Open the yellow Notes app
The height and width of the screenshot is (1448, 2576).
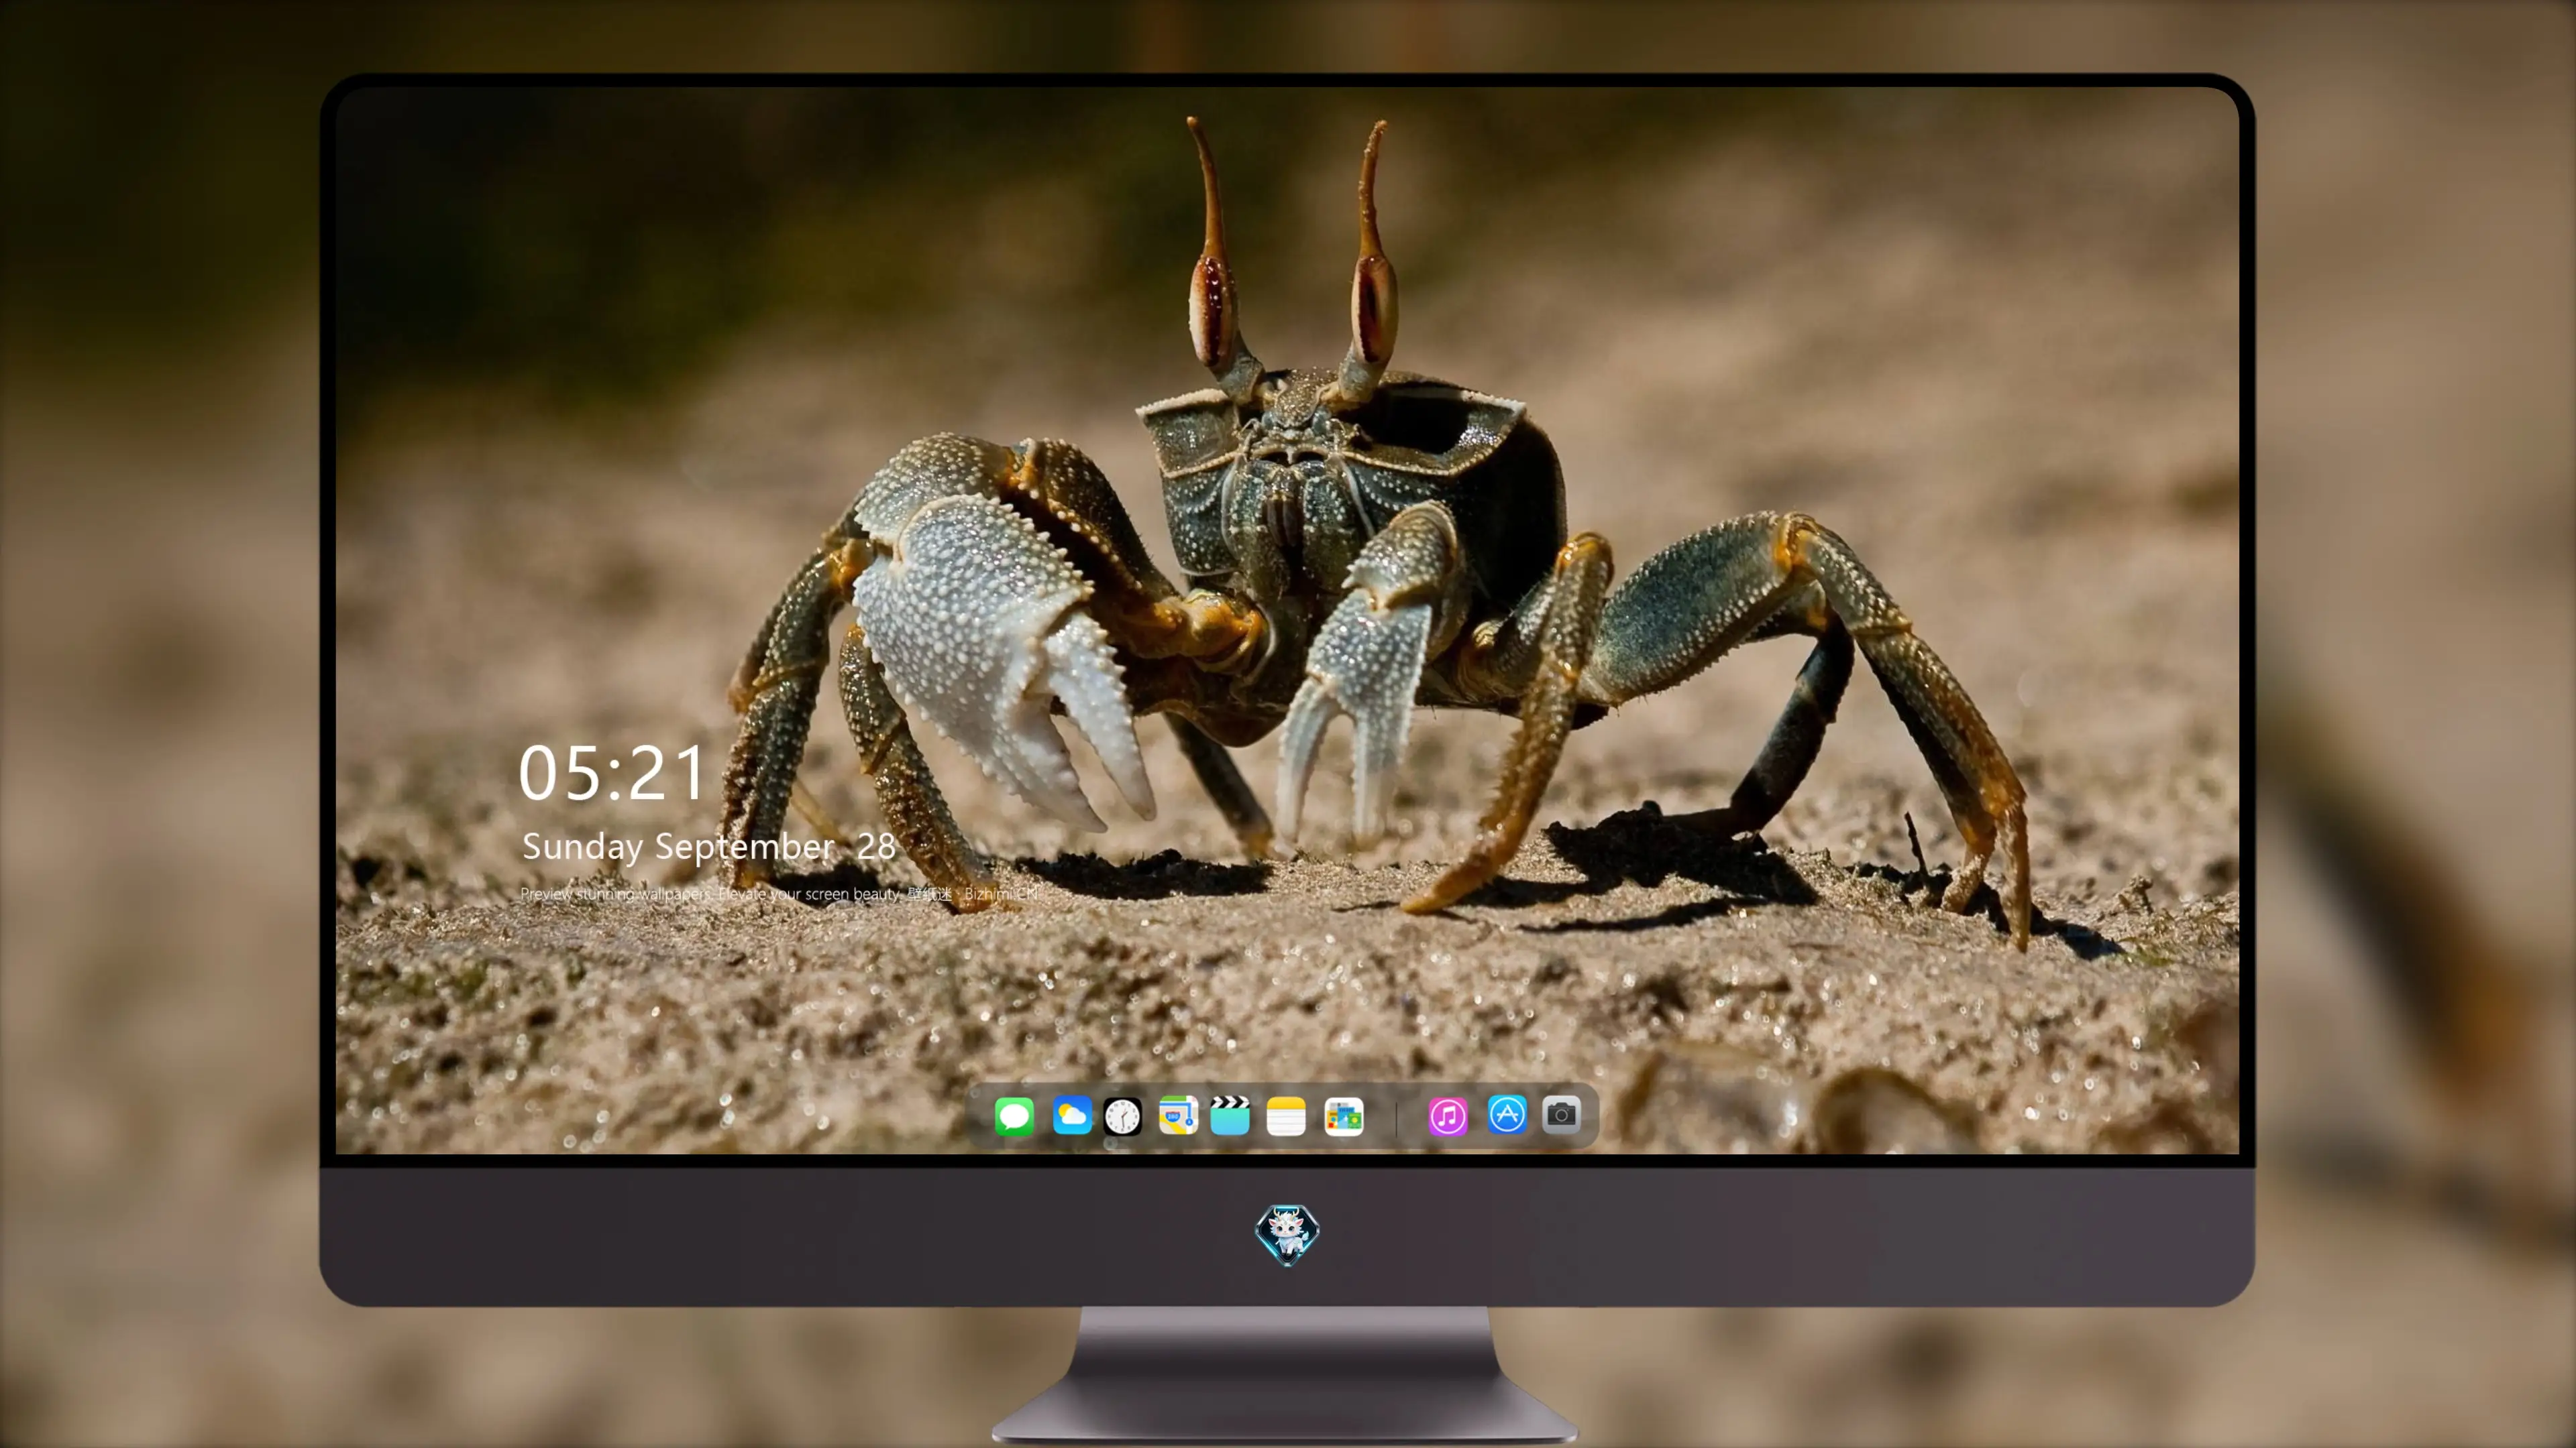tap(1286, 1116)
